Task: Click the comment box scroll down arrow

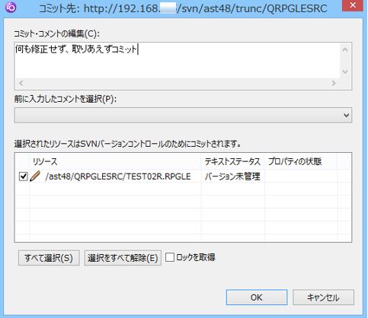Action: pos(345,72)
